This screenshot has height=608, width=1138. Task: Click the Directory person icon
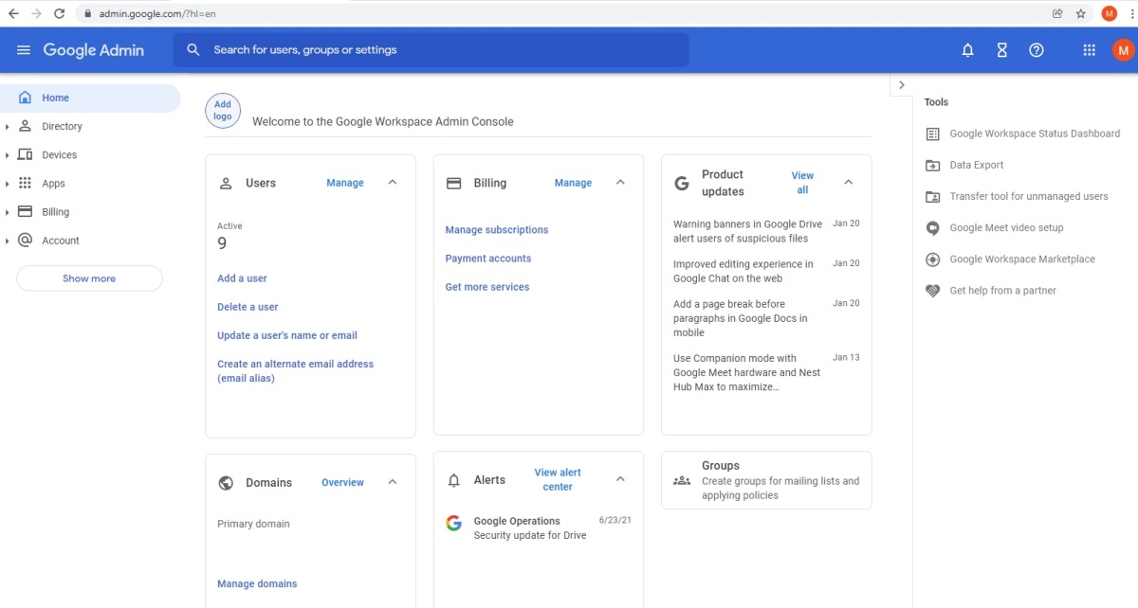pyautogui.click(x=25, y=126)
